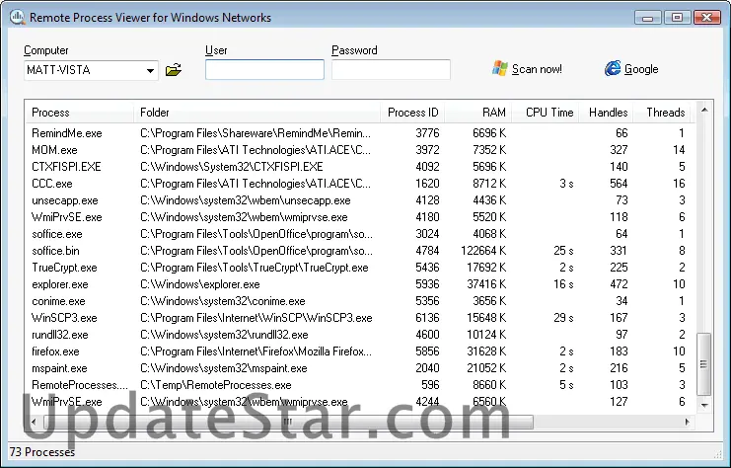731x468 pixels.
Task: Click the 122664 K RAM value
Action: point(483,251)
